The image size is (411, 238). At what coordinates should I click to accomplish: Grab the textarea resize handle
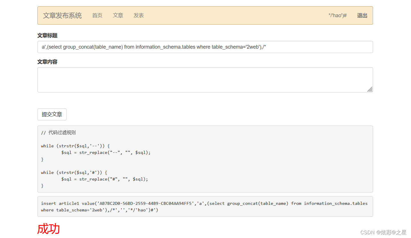pos(370,89)
